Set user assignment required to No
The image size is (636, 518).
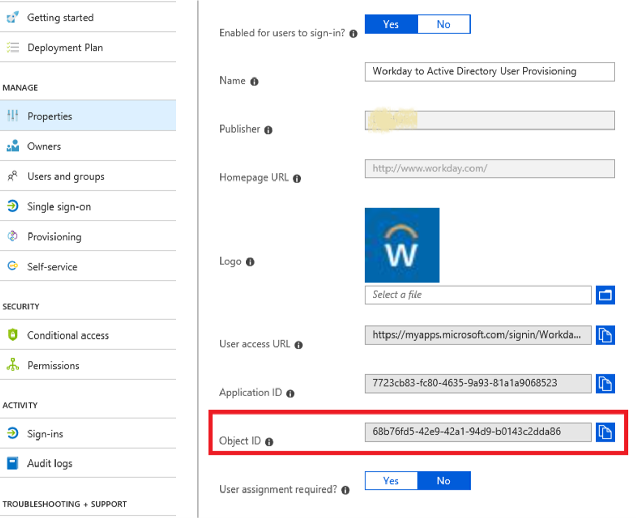click(x=444, y=481)
